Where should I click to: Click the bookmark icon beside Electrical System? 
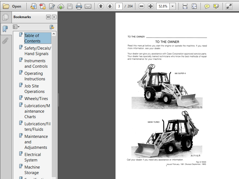click(21, 154)
